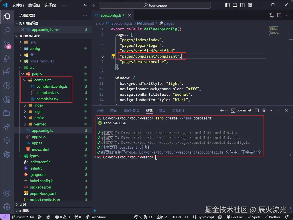Click Go Live in status bar
The height and width of the screenshot is (220, 293).
235,217
